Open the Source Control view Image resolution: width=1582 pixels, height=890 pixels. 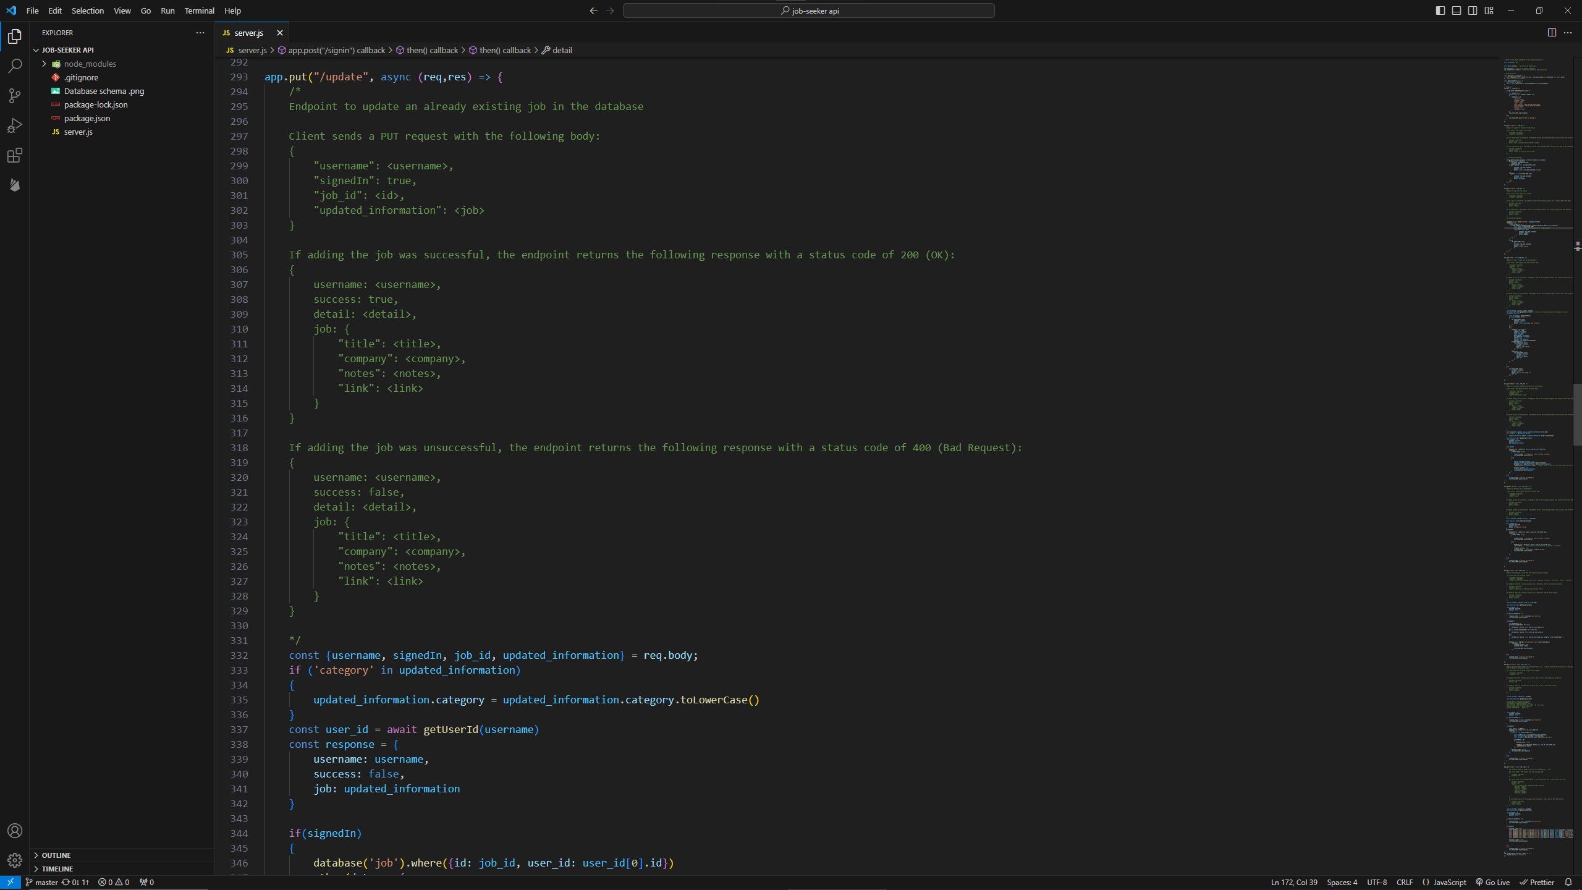click(15, 96)
